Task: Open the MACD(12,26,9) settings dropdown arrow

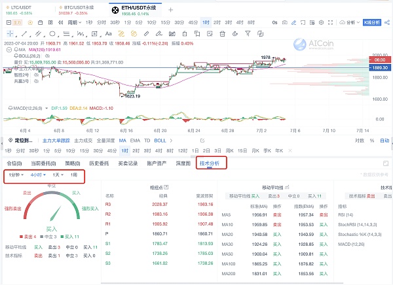Action: (x=47, y=109)
